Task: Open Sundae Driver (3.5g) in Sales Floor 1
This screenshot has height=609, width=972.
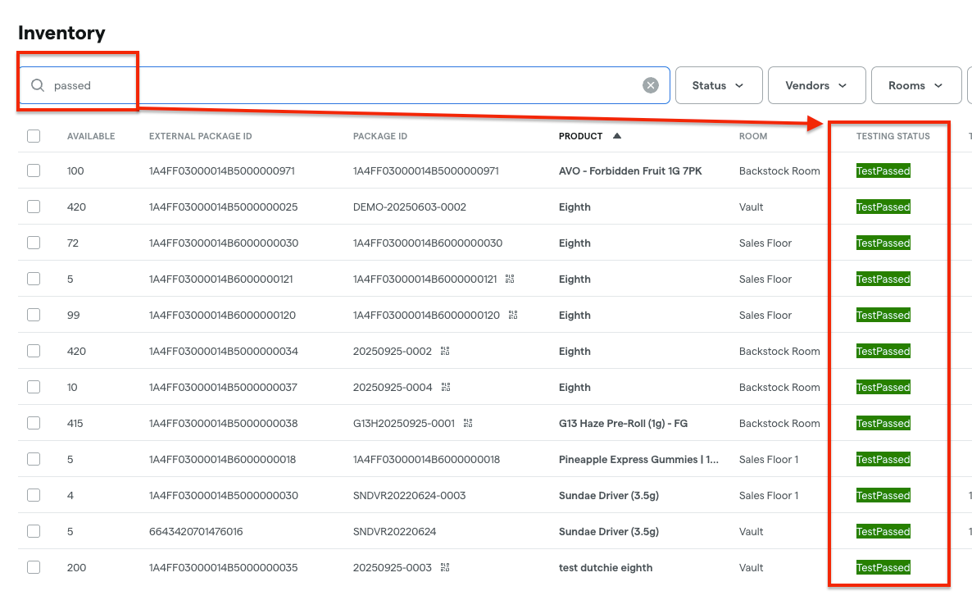Action: pyautogui.click(x=608, y=495)
